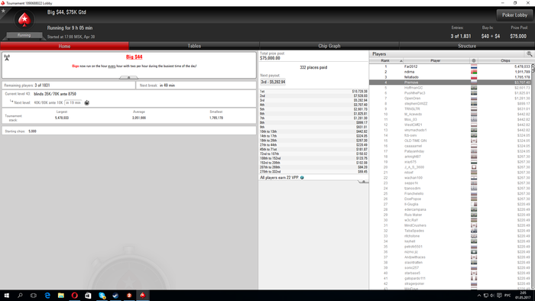Click starbase5's Canadian flag
535x301 pixels.
click(474, 273)
